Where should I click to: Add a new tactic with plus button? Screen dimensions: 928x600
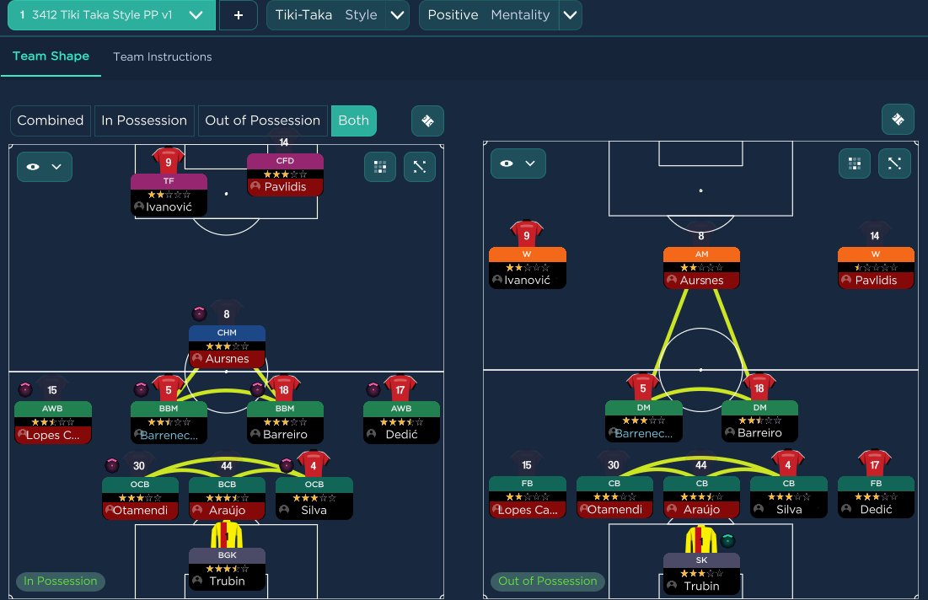pyautogui.click(x=239, y=15)
